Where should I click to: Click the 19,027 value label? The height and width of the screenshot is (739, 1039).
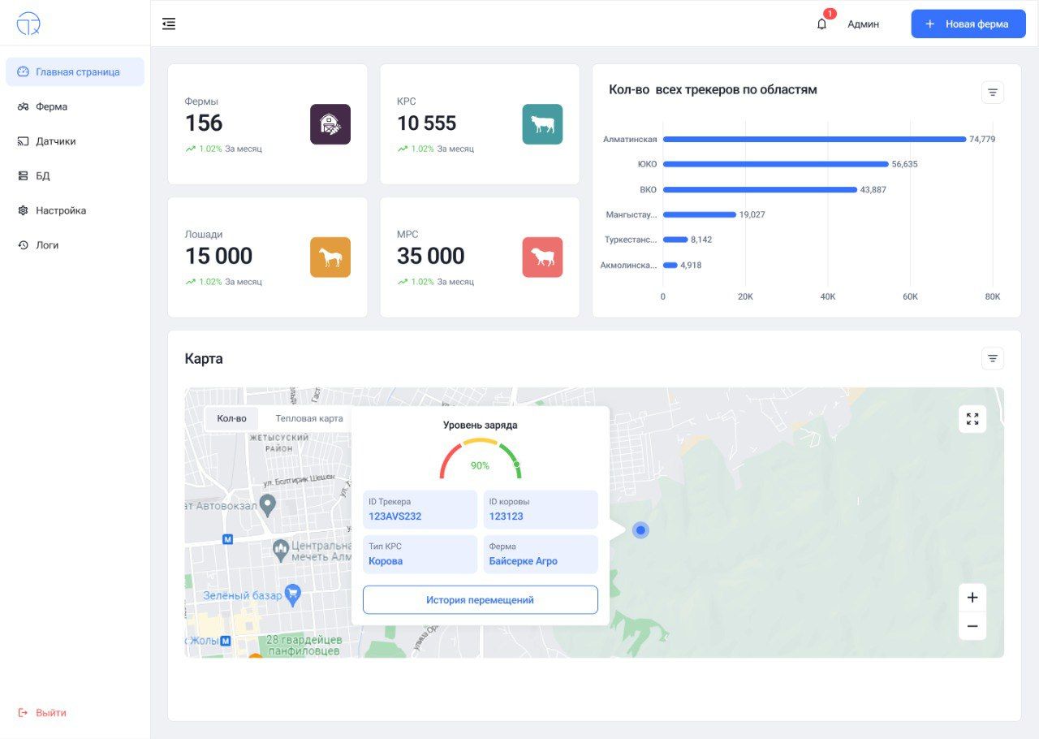point(752,214)
